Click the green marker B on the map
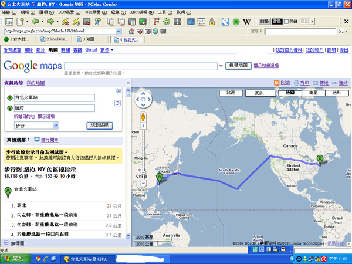Viewport: 352px width, 264px height. pos(320,161)
